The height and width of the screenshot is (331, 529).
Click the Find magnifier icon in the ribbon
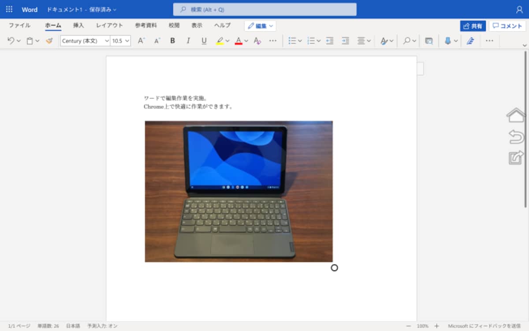click(407, 41)
